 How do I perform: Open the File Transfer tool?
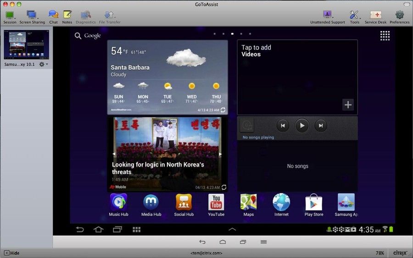110,17
